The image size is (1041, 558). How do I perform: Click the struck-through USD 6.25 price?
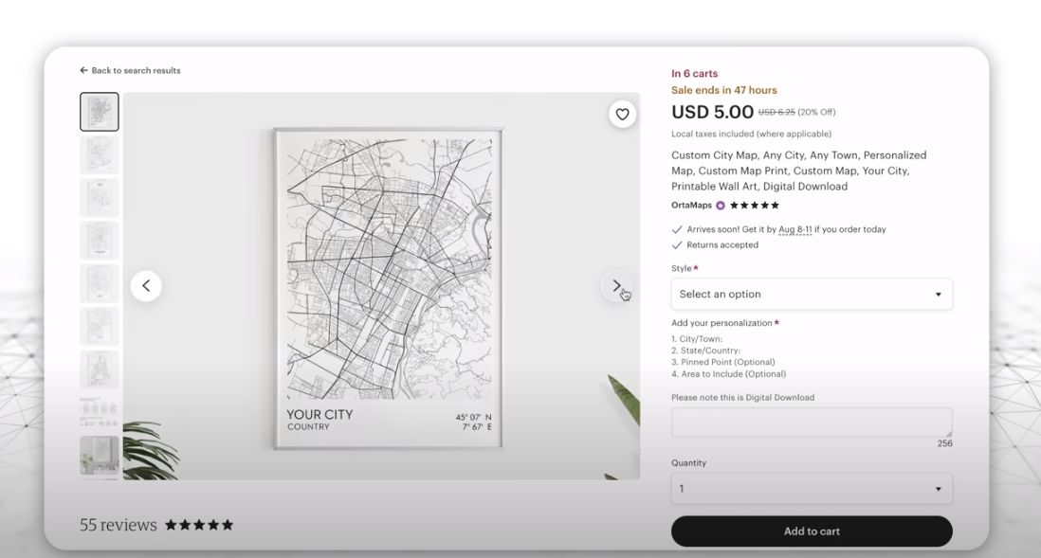tap(776, 112)
